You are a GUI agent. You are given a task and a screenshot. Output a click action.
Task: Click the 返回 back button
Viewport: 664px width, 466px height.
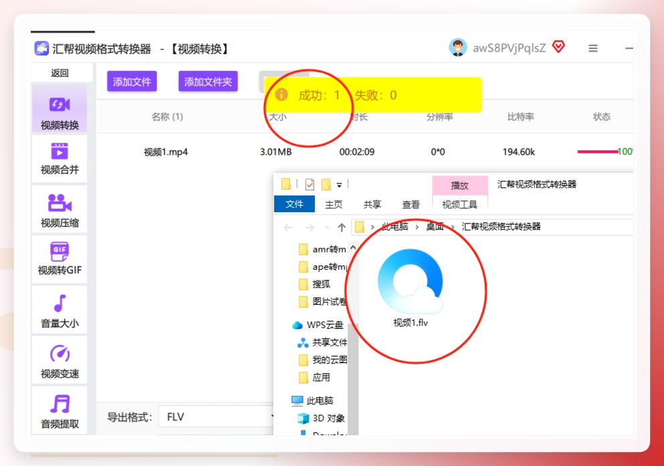click(x=60, y=73)
